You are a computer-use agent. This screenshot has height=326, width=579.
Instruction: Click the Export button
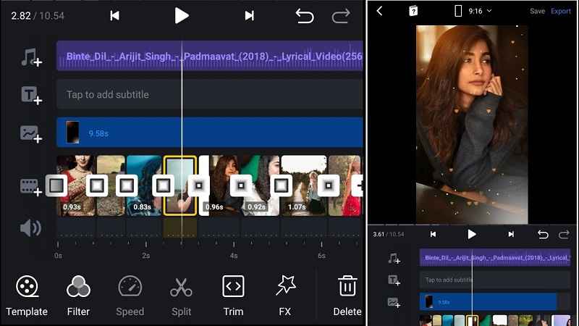click(561, 12)
